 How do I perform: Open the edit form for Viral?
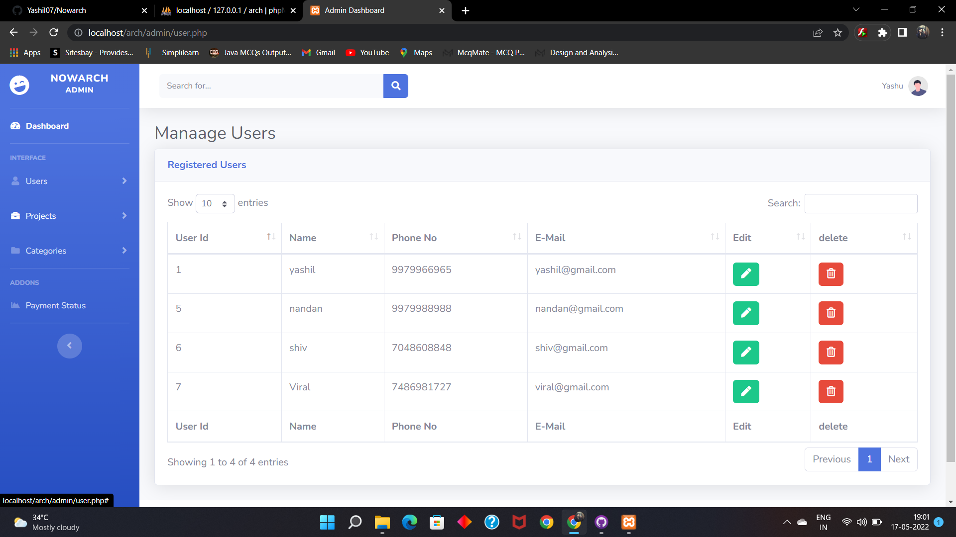point(745,391)
